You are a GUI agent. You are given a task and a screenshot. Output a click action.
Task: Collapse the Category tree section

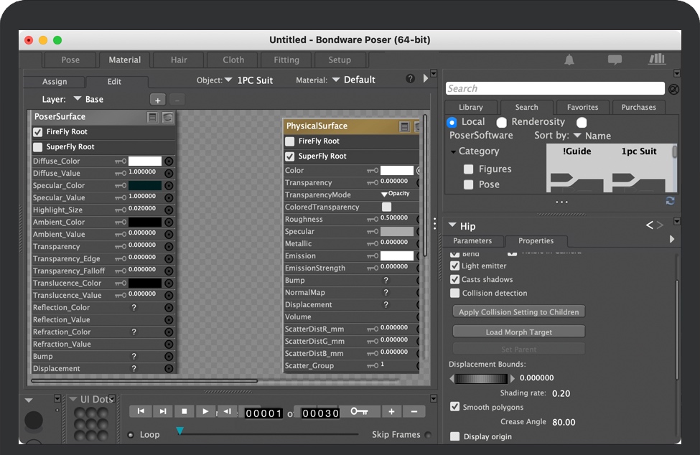[x=454, y=151]
